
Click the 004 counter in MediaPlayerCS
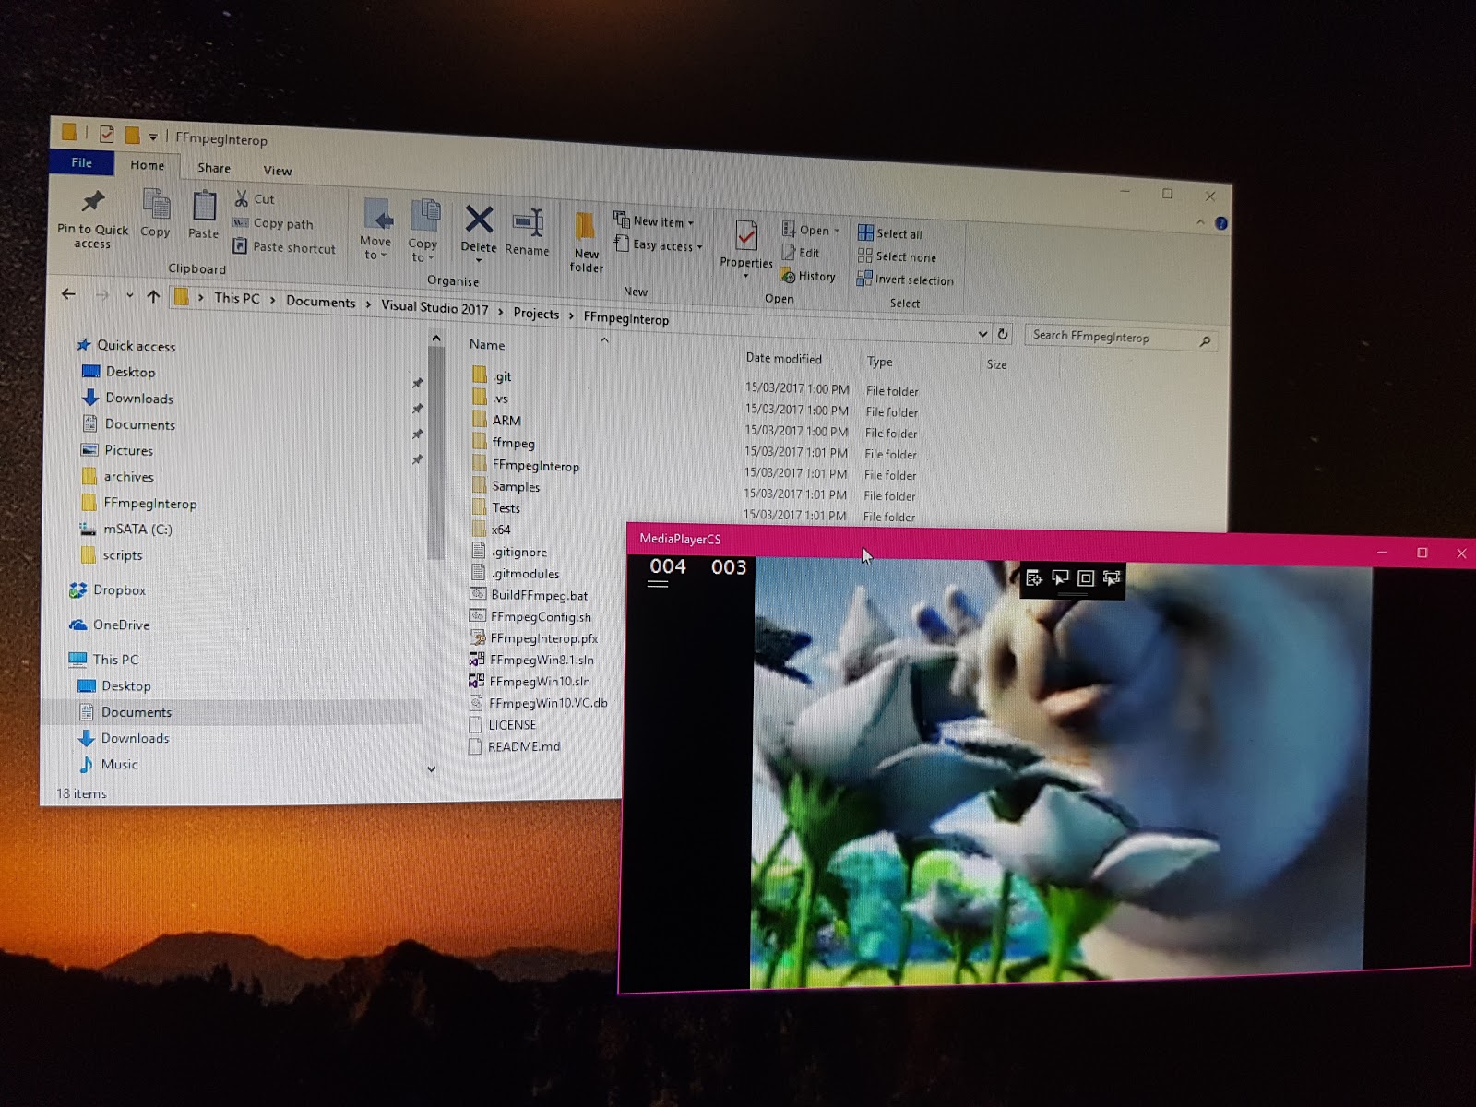point(668,566)
